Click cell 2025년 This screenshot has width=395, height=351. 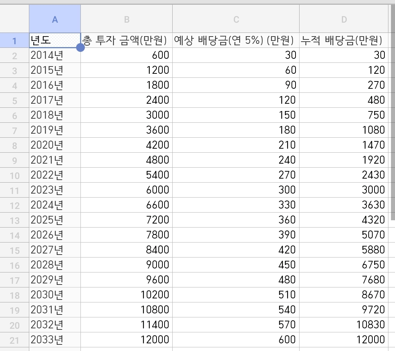(x=55, y=220)
